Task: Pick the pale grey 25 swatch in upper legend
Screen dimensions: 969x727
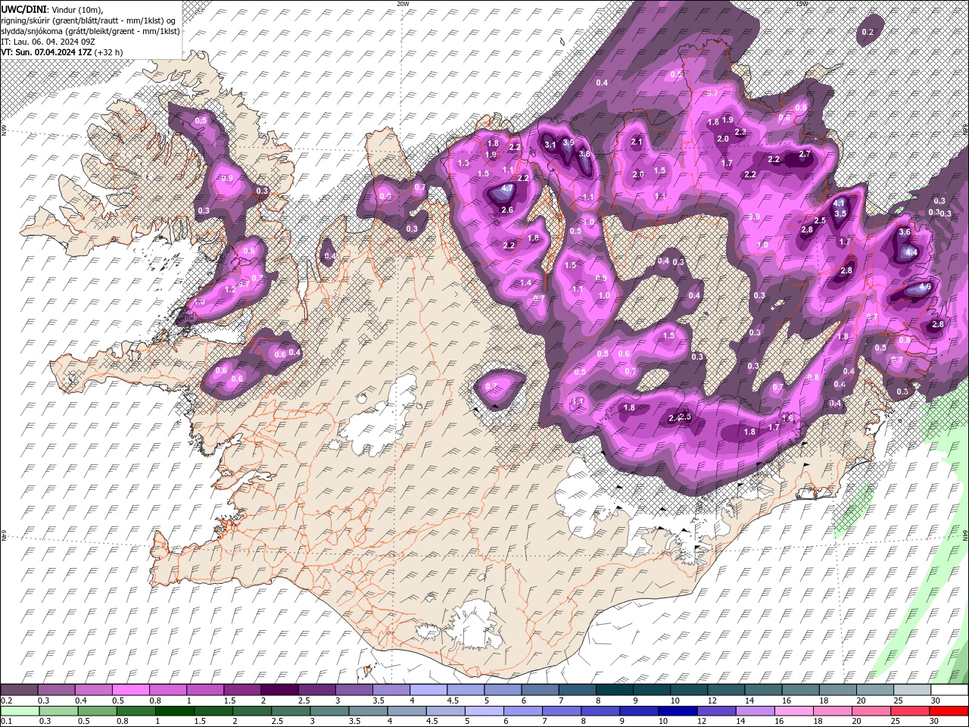Action: point(912,691)
